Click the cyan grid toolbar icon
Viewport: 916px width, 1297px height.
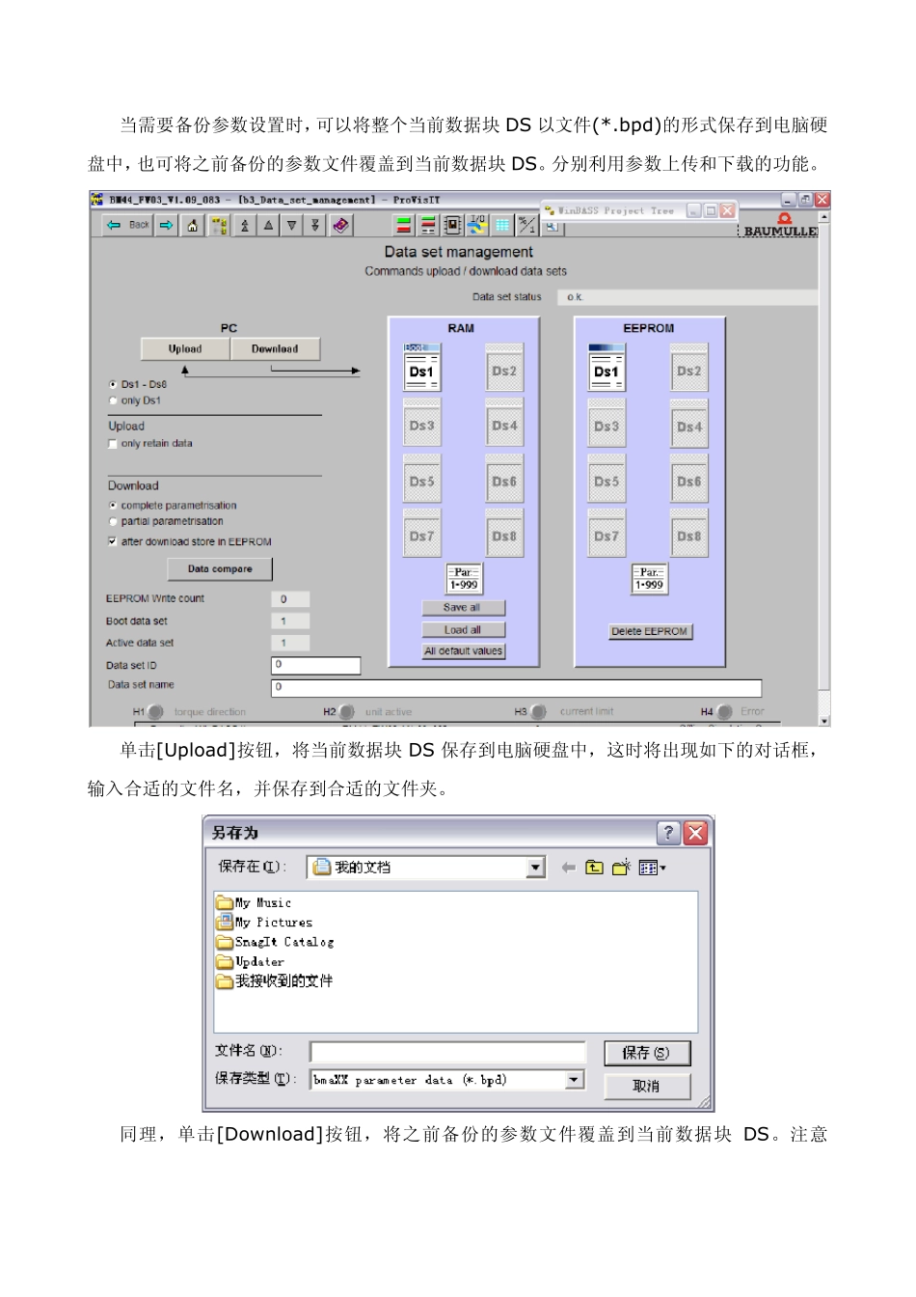(502, 225)
